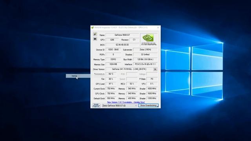The width and height of the screenshot is (251, 141).
Task: Click the 32 Unified shaders value
Action: pos(145,54)
